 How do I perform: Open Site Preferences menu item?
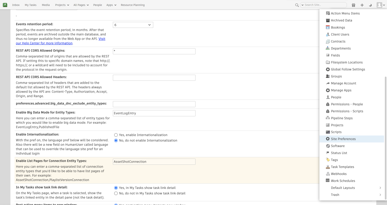tap(343, 139)
